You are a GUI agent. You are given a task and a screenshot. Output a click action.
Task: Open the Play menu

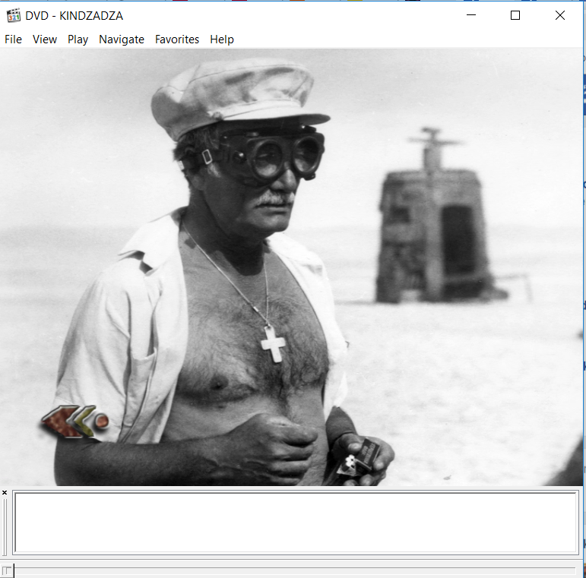coord(78,39)
